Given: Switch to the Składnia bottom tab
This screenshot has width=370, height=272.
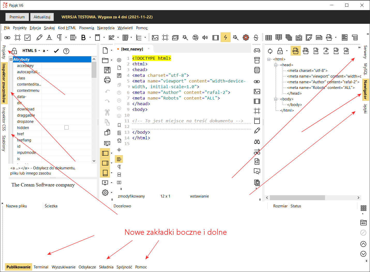Looking at the screenshot, I should tap(106, 267).
